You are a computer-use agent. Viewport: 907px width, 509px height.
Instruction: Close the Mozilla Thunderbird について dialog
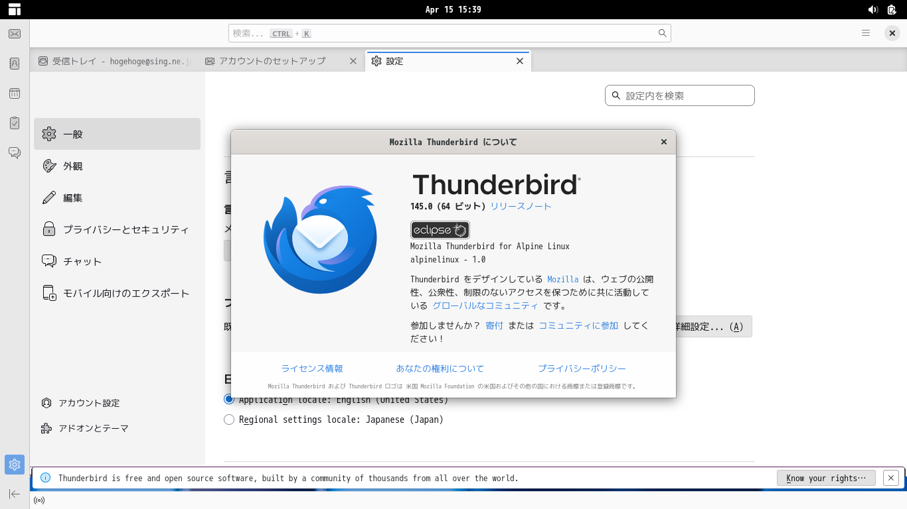pyautogui.click(x=664, y=142)
